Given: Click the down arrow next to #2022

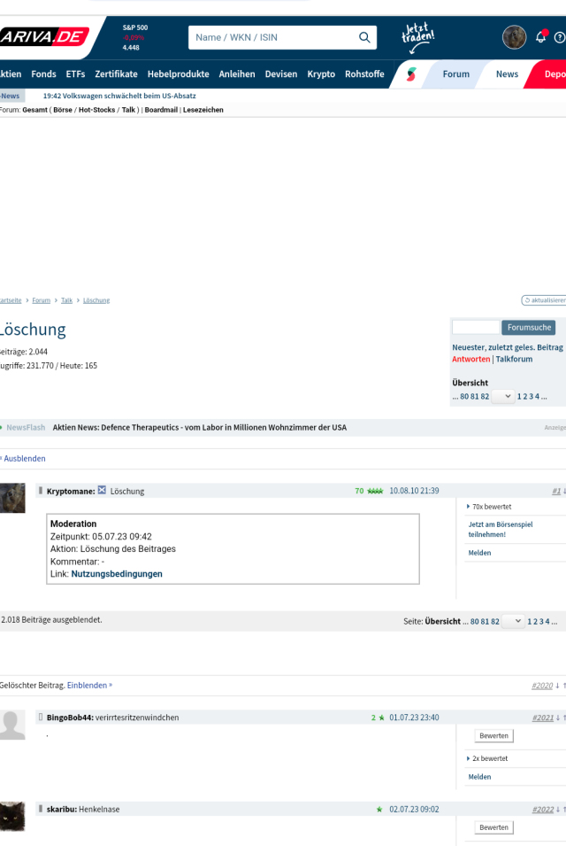Looking at the screenshot, I should pos(558,810).
